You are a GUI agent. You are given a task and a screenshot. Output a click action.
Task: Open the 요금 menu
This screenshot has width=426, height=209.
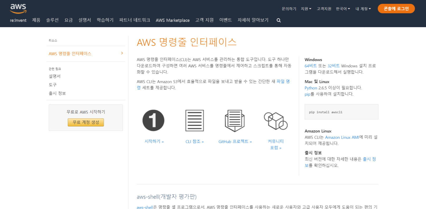tap(68, 20)
